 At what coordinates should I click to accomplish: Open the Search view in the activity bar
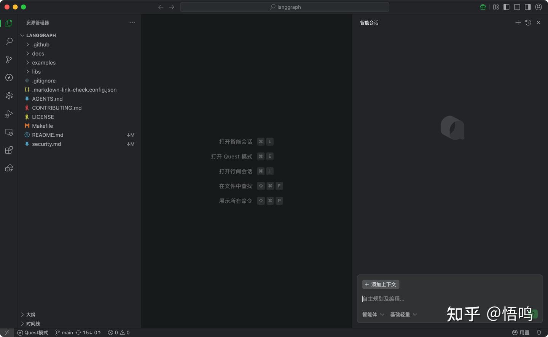(x=9, y=41)
